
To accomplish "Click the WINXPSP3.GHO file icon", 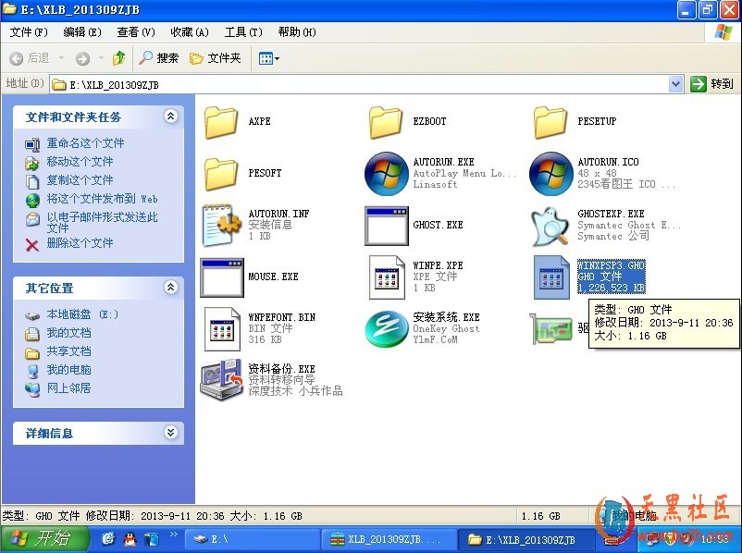I will (x=550, y=277).
